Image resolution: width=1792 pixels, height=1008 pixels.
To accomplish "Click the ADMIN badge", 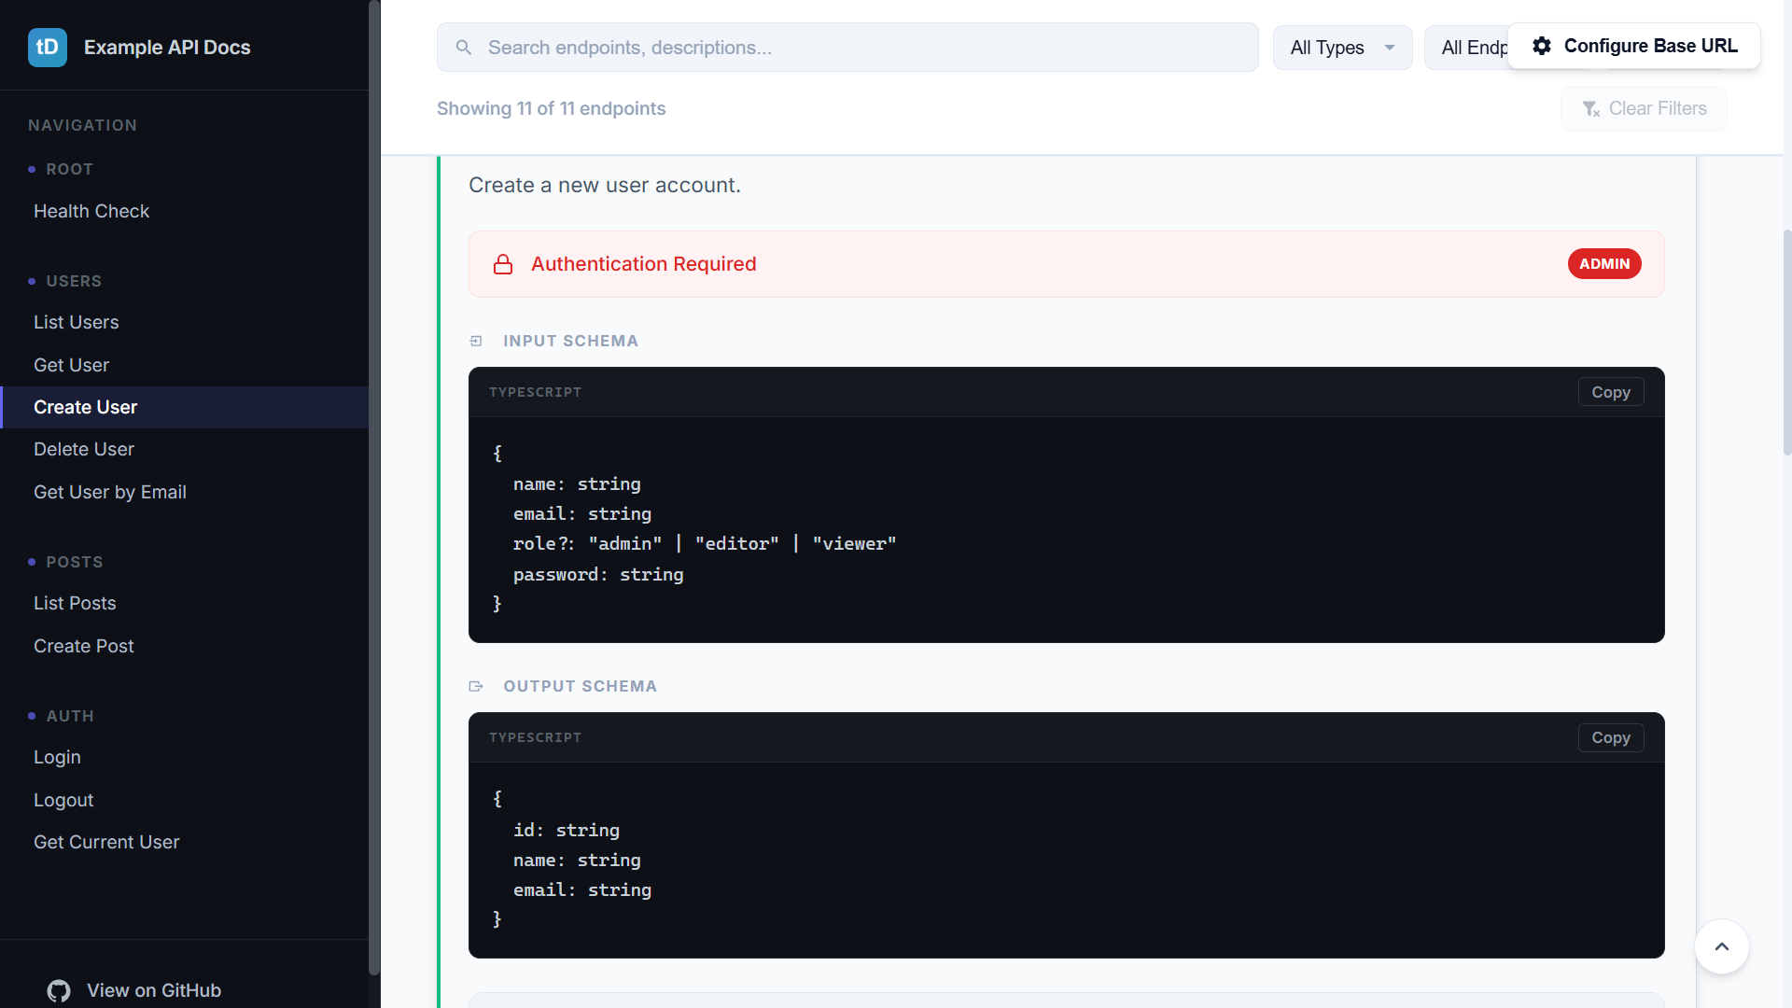I will click(1604, 264).
